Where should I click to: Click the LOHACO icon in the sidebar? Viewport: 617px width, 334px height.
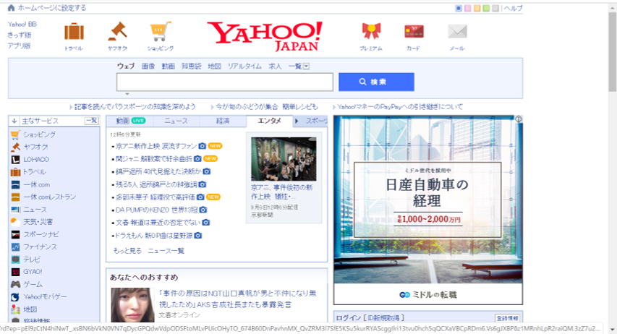[15, 160]
